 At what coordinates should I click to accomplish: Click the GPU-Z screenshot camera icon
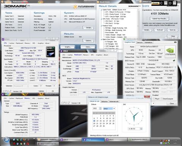pos(175,42)
